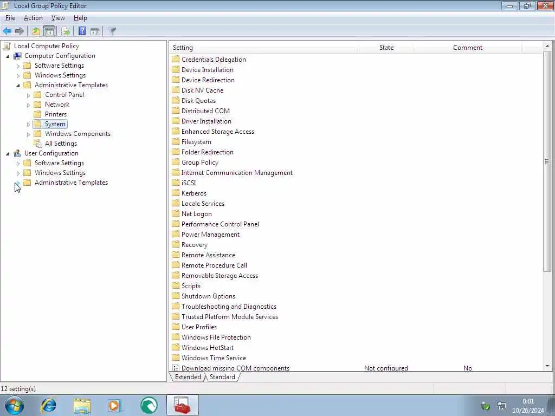Select the User Profiles folder row
This screenshot has height=416, width=555.
pyautogui.click(x=199, y=327)
